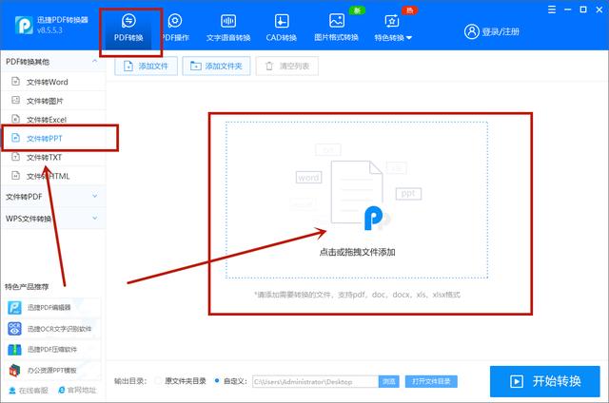The height and width of the screenshot is (403, 609).
Task: Click the 文件转PPT icon
Action: [15, 138]
